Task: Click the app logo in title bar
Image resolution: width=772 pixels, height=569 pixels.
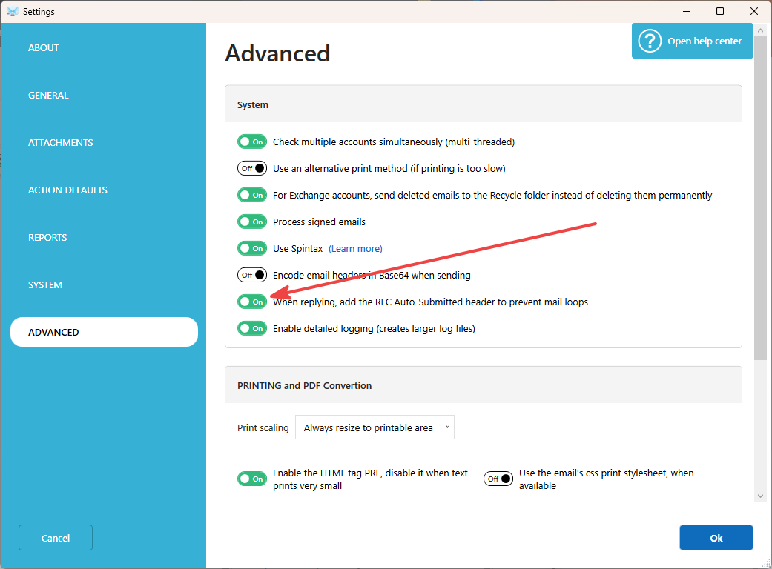Action: click(x=13, y=11)
